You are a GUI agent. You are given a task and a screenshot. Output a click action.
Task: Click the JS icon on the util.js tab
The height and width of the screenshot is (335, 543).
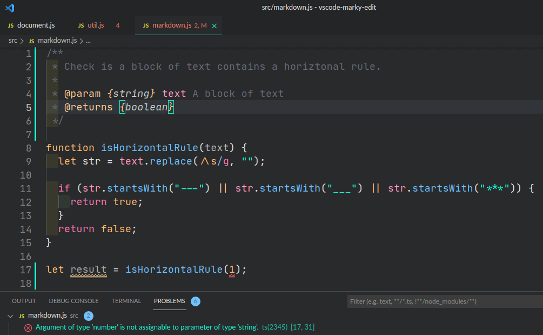pos(82,25)
